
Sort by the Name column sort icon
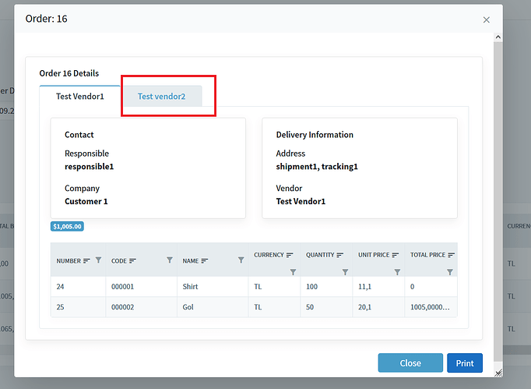coord(206,260)
